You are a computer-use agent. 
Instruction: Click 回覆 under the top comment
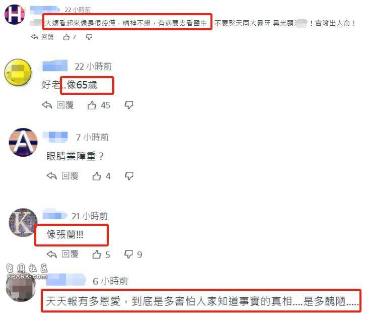47,37
